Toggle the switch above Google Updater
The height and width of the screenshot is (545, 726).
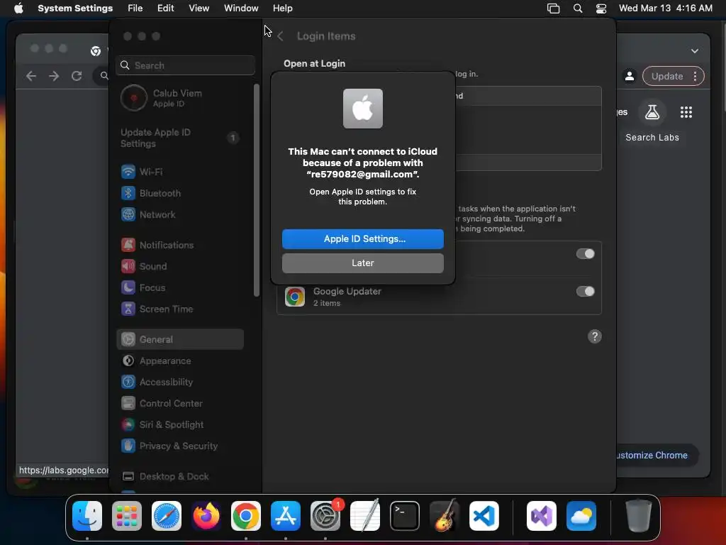click(x=585, y=254)
